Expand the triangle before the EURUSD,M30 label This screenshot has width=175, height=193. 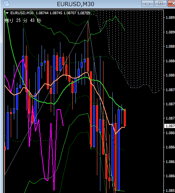click(x=7, y=13)
